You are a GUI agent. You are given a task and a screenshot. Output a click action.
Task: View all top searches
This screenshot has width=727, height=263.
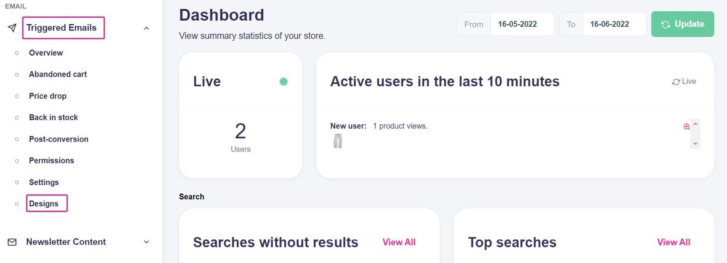[673, 242]
